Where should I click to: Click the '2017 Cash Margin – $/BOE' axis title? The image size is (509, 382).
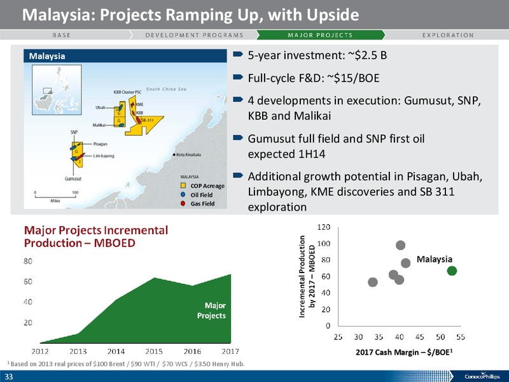(x=405, y=352)
